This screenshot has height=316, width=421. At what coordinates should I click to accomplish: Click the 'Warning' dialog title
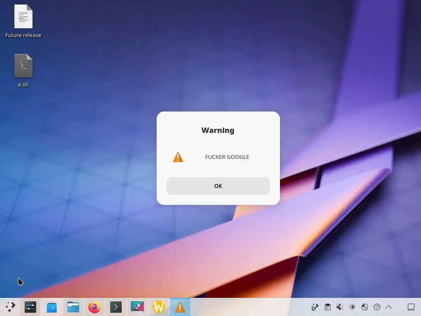(218, 130)
